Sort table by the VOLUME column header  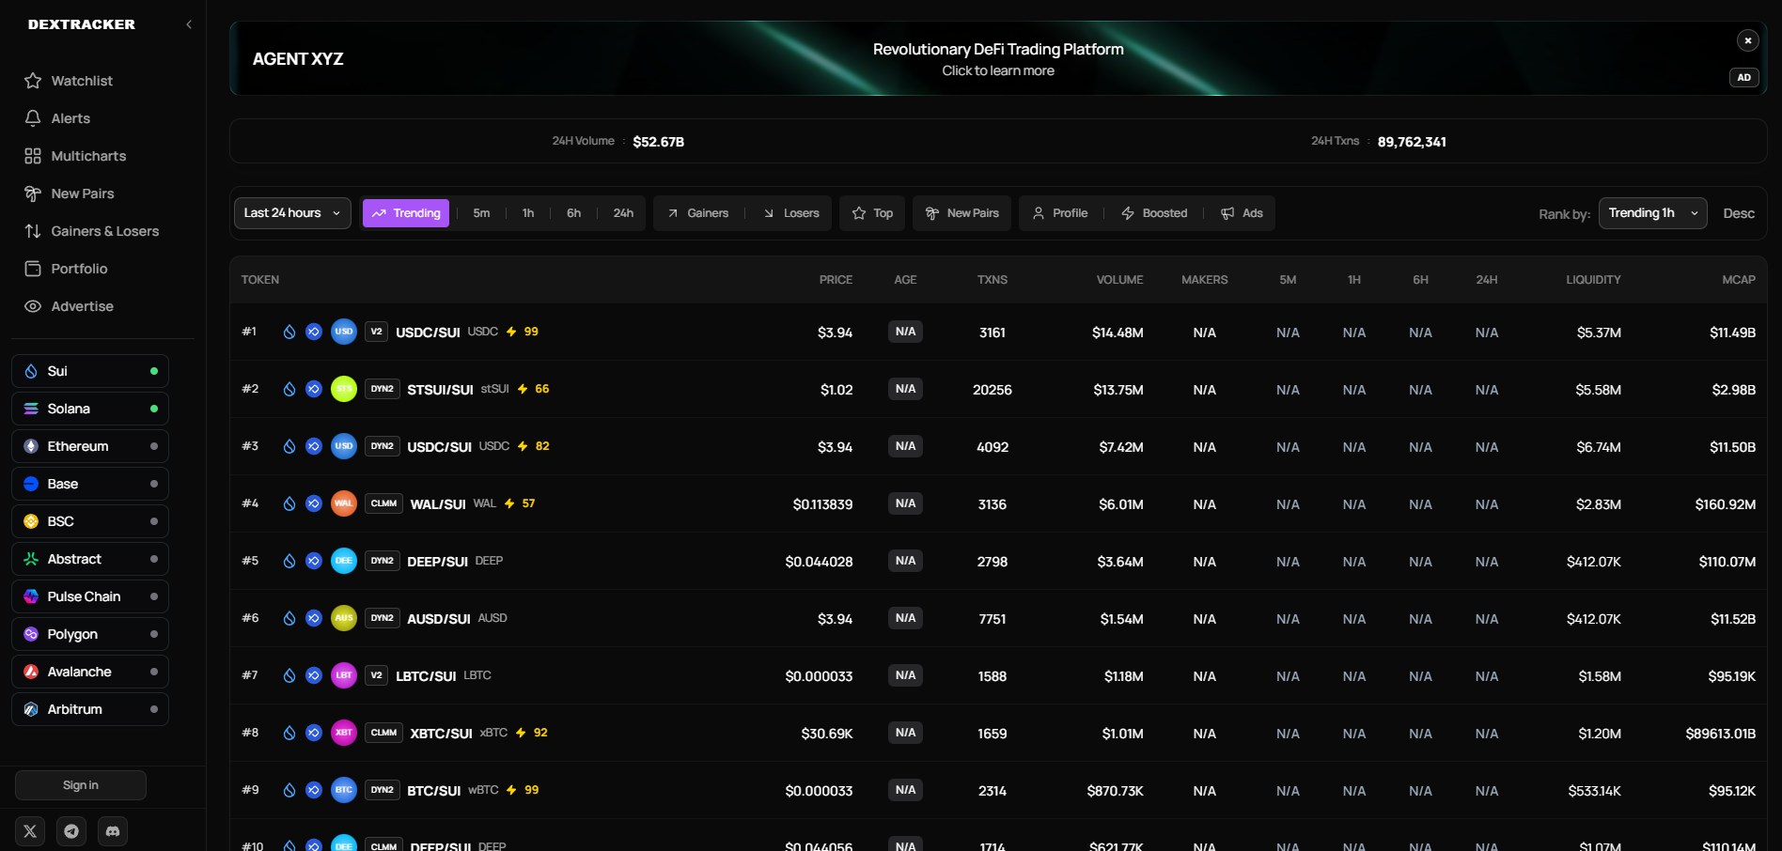point(1119,280)
